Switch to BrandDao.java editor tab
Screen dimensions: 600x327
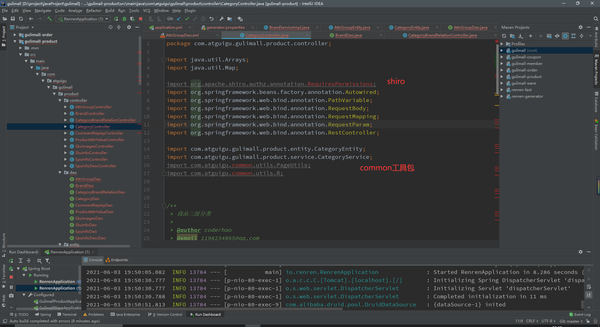click(348, 35)
